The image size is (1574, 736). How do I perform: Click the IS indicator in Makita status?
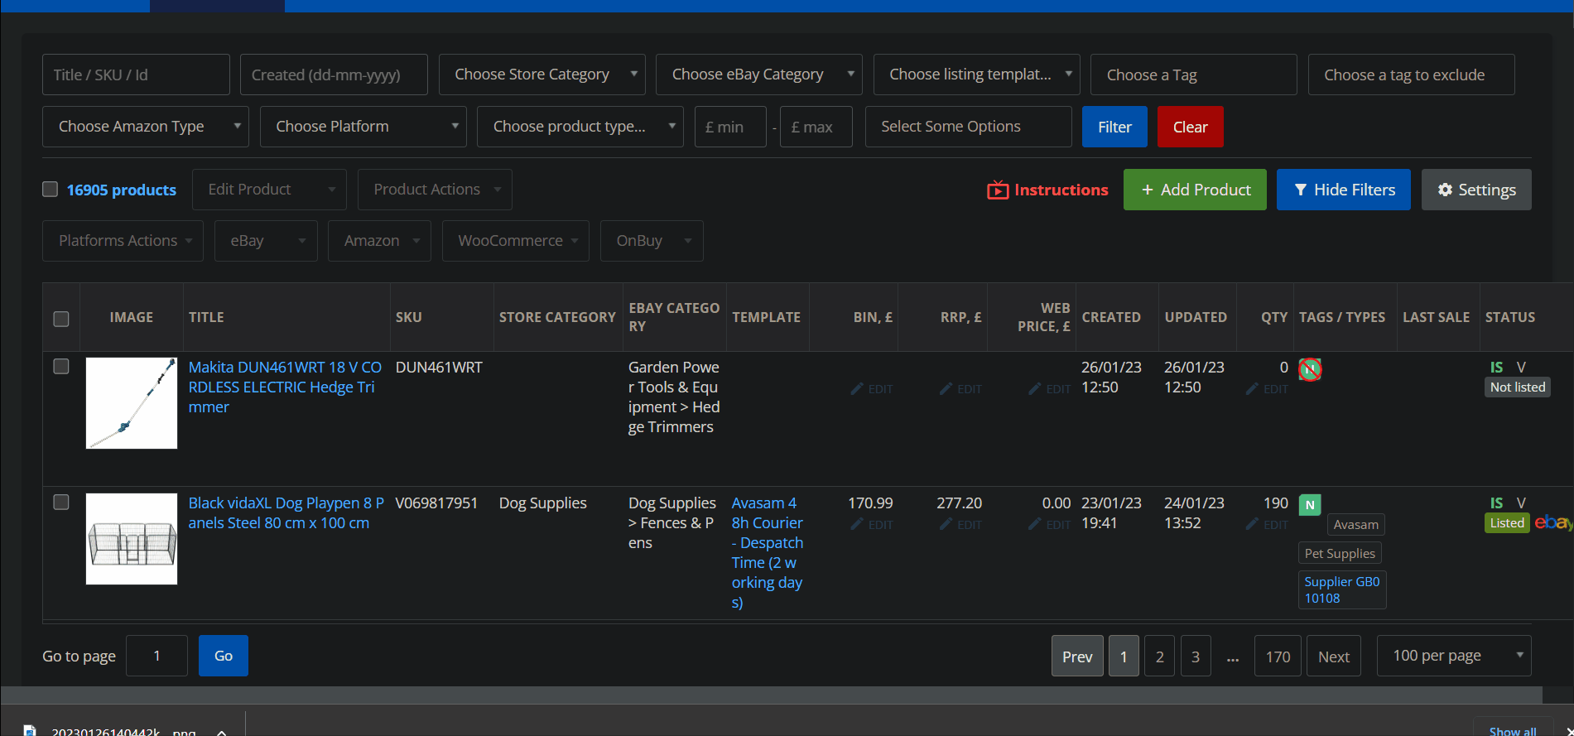coord(1496,368)
